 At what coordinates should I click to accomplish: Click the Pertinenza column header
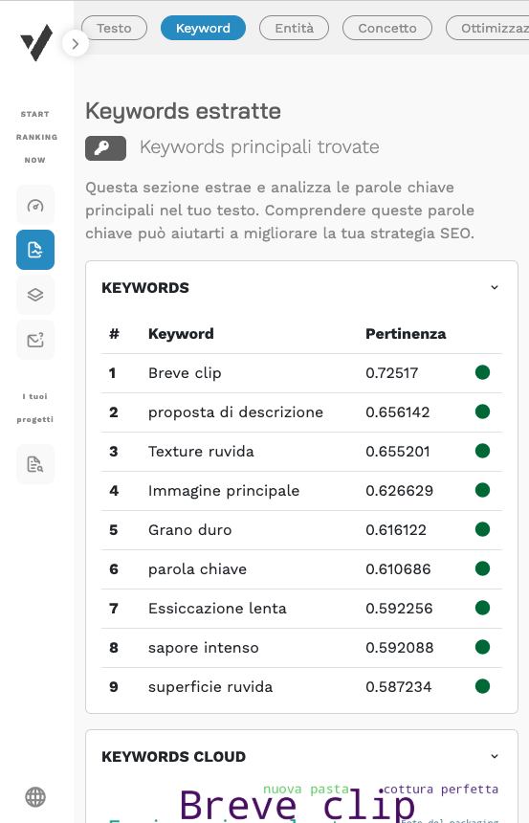click(406, 334)
